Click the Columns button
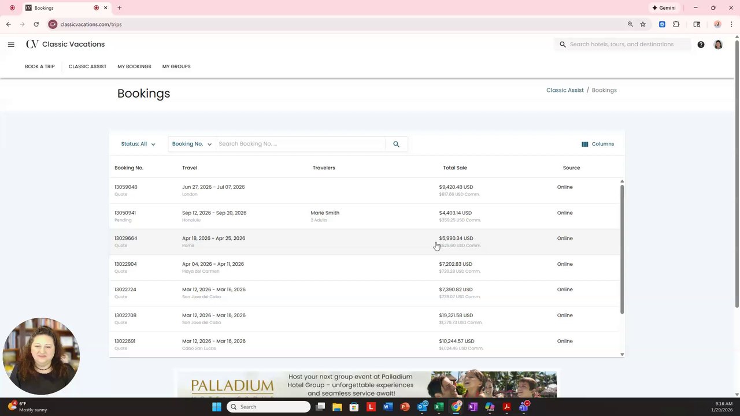The width and height of the screenshot is (740, 416). tap(598, 144)
